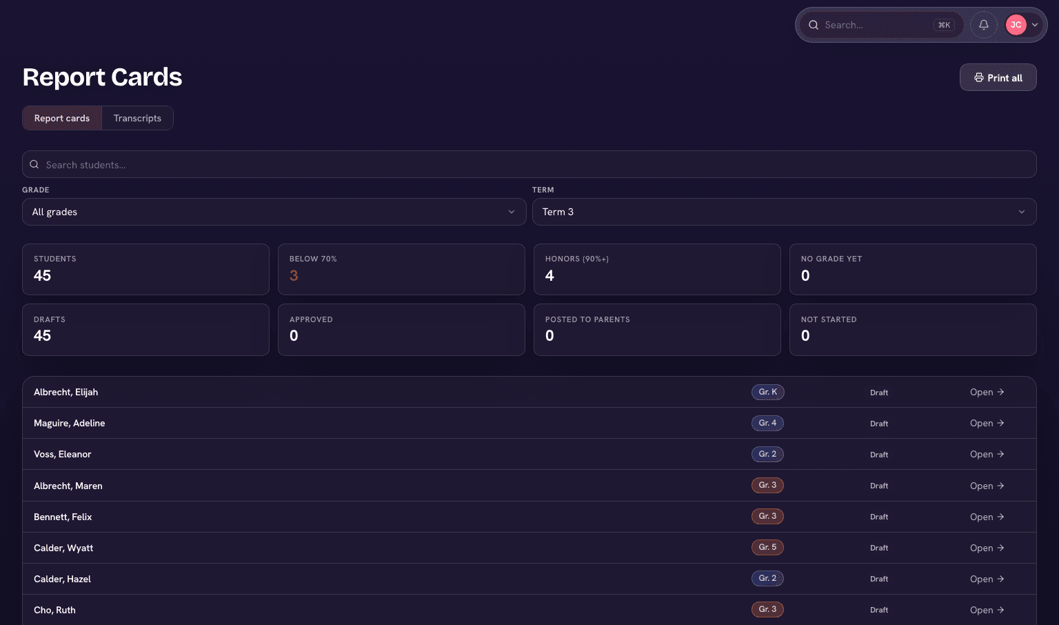Click the ⌘K shortcut badge in search
Viewport: 1059px width, 625px height.
coord(944,25)
